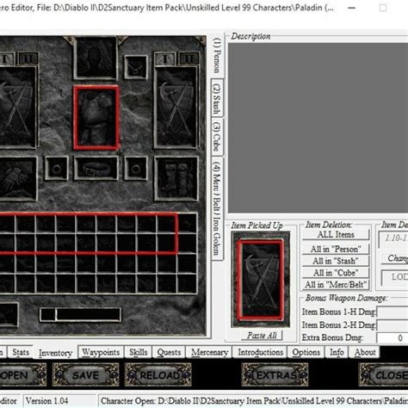Select the left ring slot

57,168
